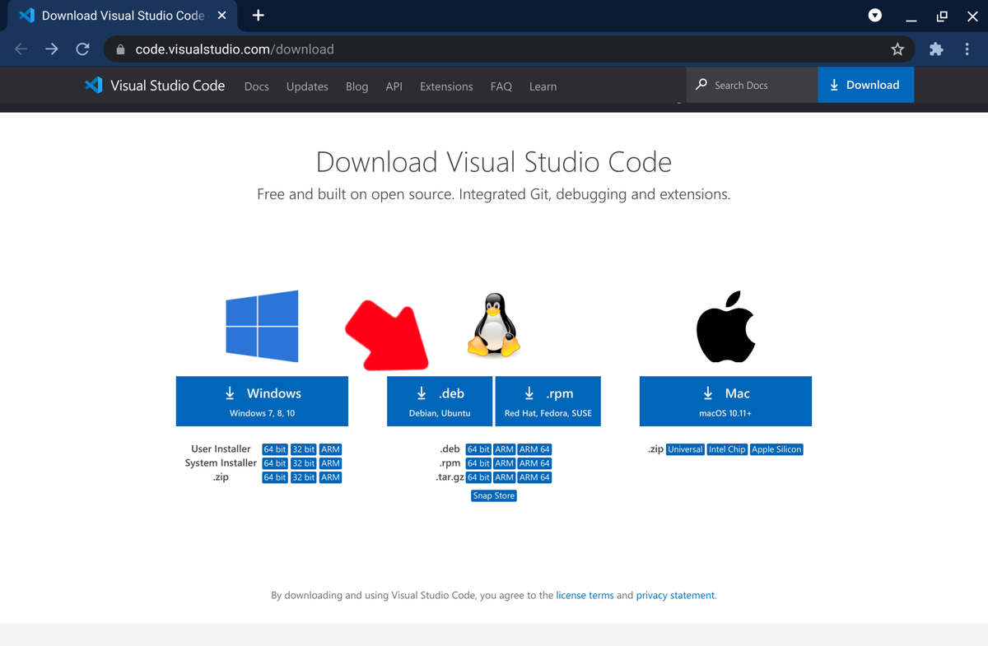Click the blue Download button in navbar
The height and width of the screenshot is (646, 988).
click(x=865, y=85)
